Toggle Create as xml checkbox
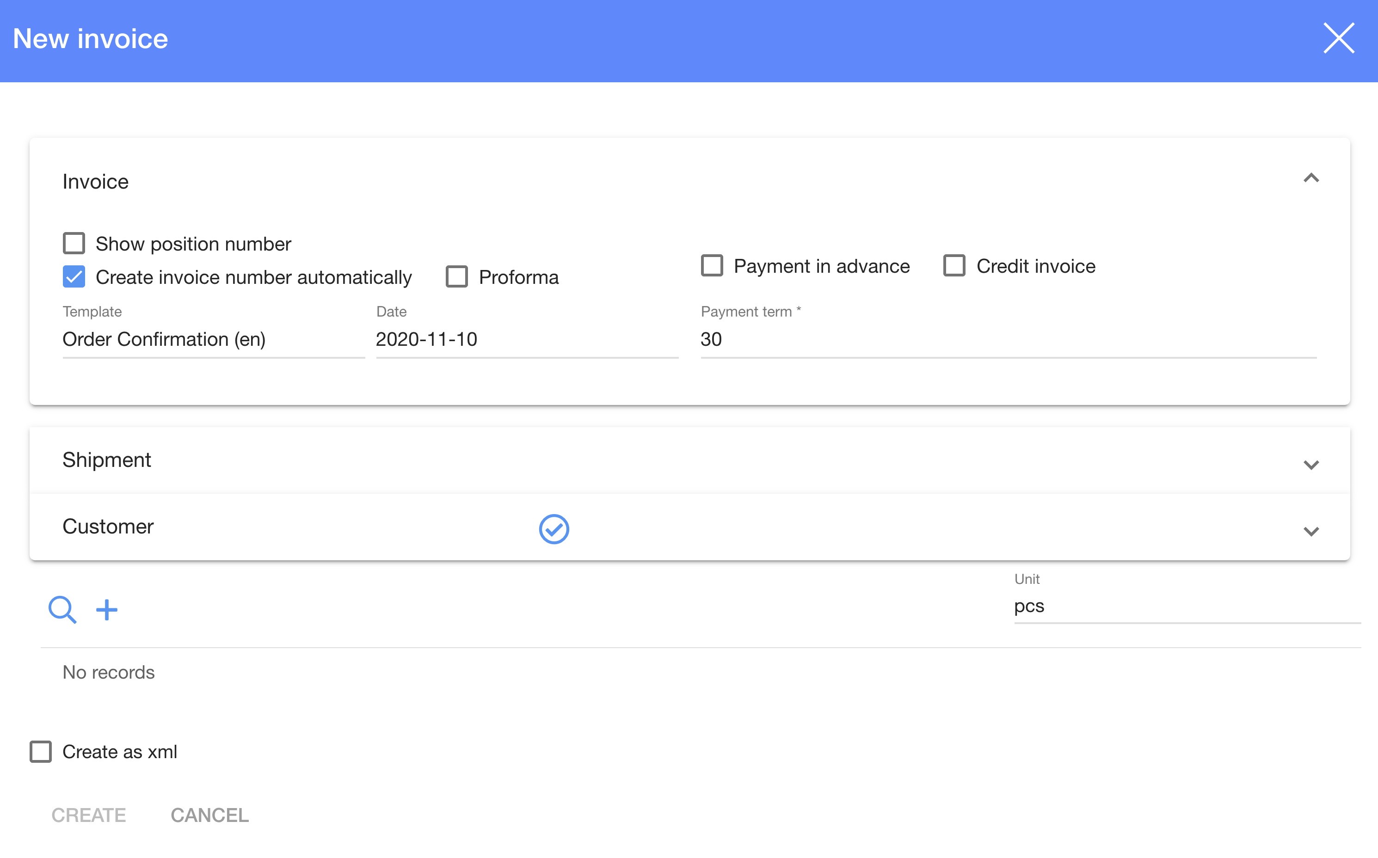Image resolution: width=1378 pixels, height=858 pixels. coord(41,751)
